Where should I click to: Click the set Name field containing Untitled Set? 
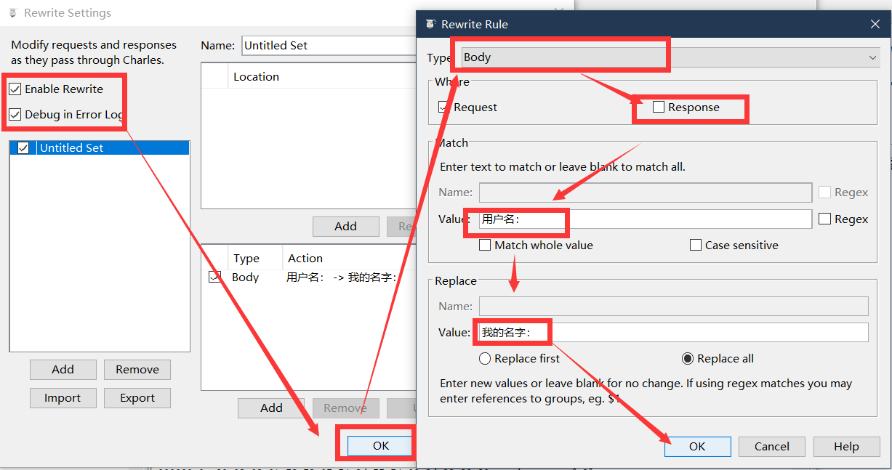[x=329, y=45]
